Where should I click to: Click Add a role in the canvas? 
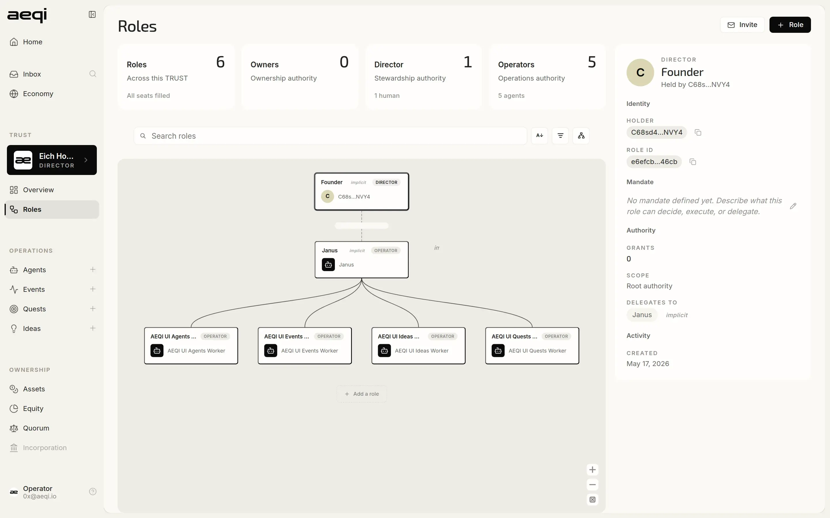pos(361,394)
